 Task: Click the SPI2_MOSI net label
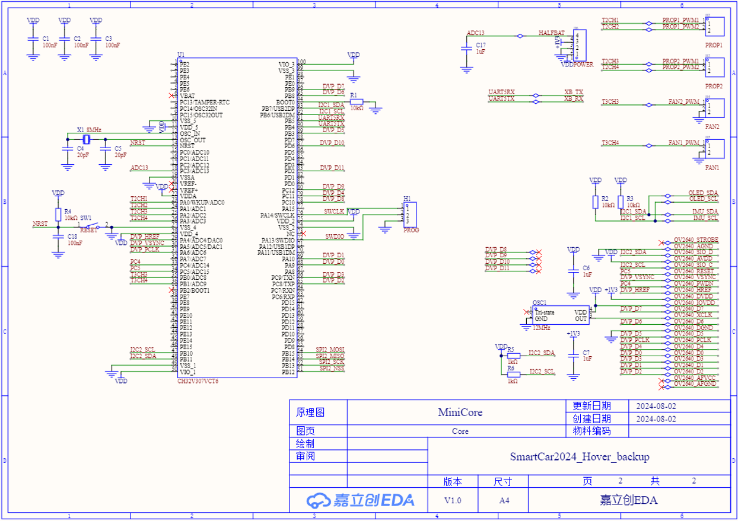[x=330, y=349]
